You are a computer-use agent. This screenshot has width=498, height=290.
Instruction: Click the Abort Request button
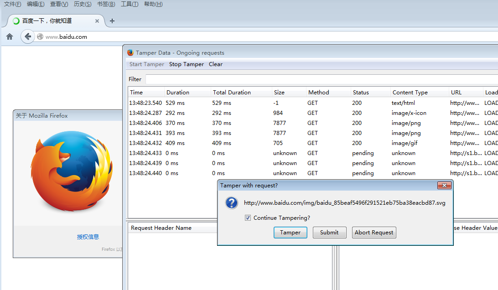coord(373,233)
